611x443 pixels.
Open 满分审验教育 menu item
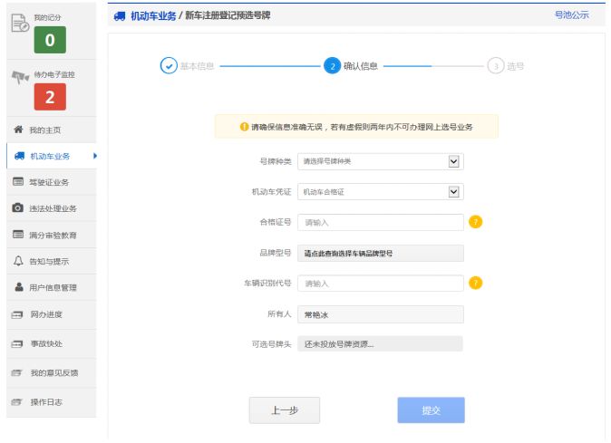pyautogui.click(x=52, y=235)
